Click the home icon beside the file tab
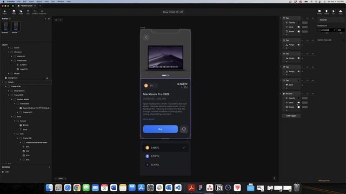The width and height of the screenshot is (346, 194). click(x=13, y=6)
